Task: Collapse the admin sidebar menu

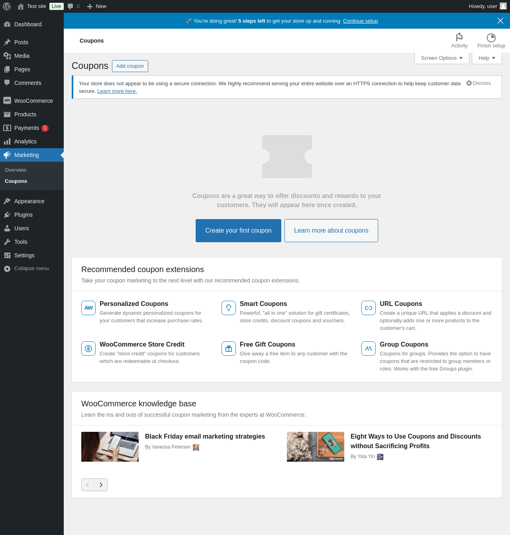Action: 32,268
